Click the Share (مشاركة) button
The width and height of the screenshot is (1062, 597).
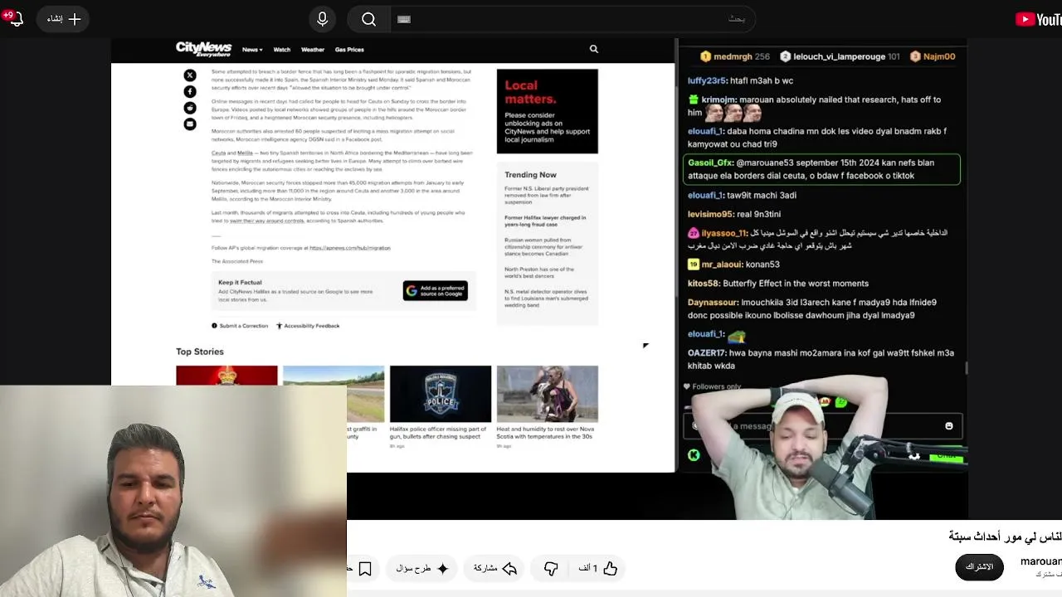click(495, 568)
